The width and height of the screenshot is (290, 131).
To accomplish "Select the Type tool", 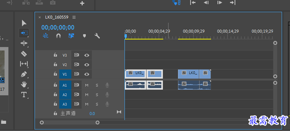I will pos(24,95).
